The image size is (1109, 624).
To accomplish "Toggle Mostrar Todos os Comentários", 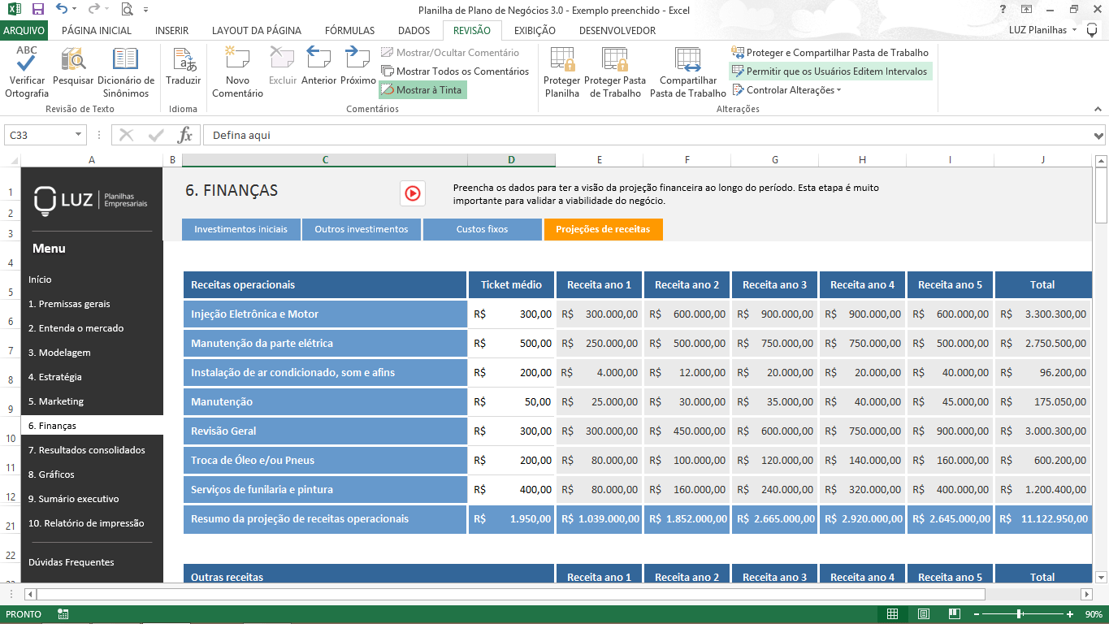I will 455,71.
